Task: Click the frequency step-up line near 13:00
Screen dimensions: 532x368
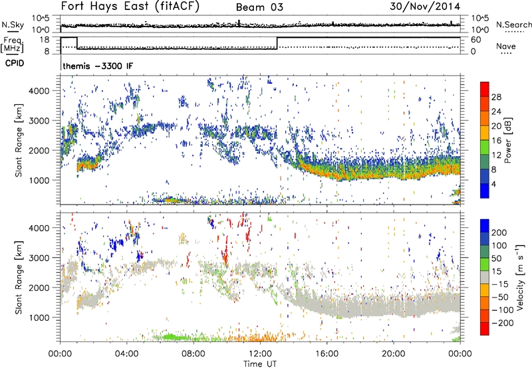Action: (x=277, y=43)
